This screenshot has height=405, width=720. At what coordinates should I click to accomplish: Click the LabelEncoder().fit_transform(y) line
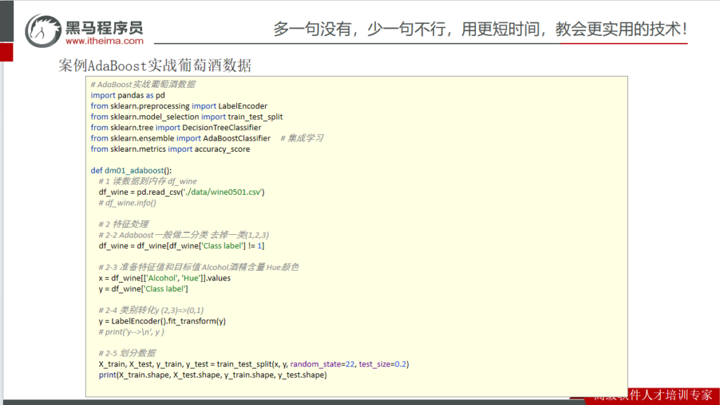(162, 321)
